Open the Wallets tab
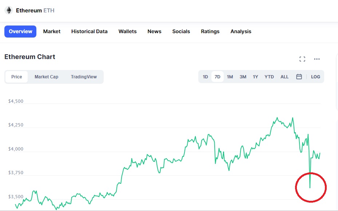The width and height of the screenshot is (338, 211). pyautogui.click(x=127, y=32)
